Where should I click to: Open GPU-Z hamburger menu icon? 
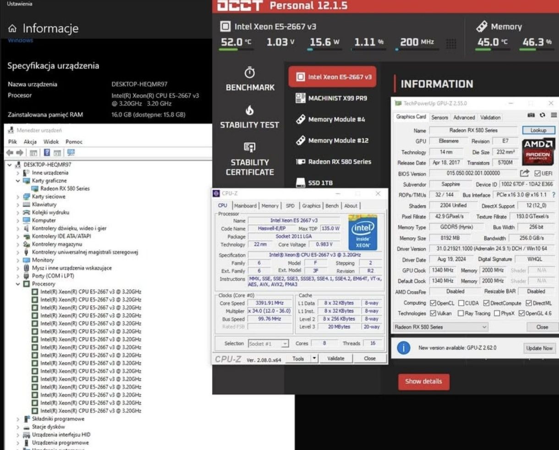point(554,115)
